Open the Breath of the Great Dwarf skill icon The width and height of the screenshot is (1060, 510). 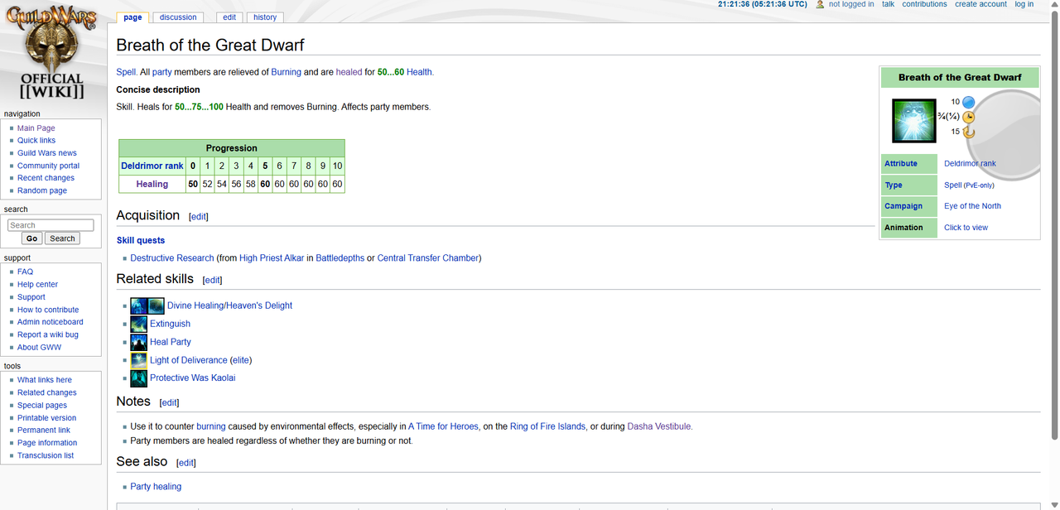pyautogui.click(x=913, y=120)
